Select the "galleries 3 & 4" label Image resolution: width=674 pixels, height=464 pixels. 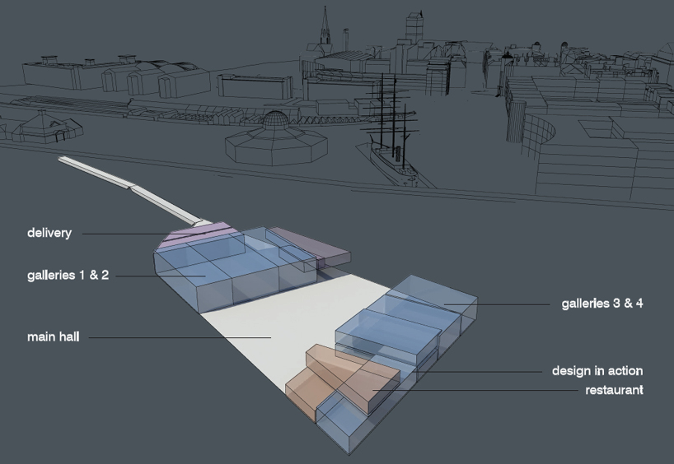pyautogui.click(x=601, y=304)
